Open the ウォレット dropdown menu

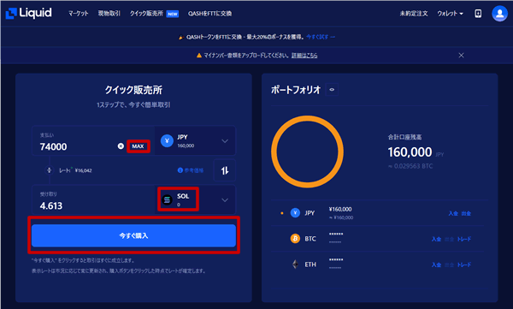[x=451, y=14]
